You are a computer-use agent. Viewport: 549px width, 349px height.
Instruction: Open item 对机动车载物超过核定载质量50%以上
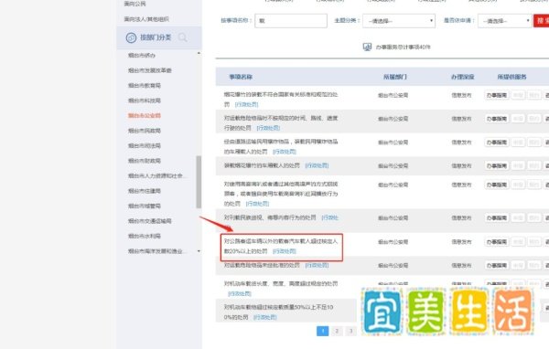coord(279,312)
